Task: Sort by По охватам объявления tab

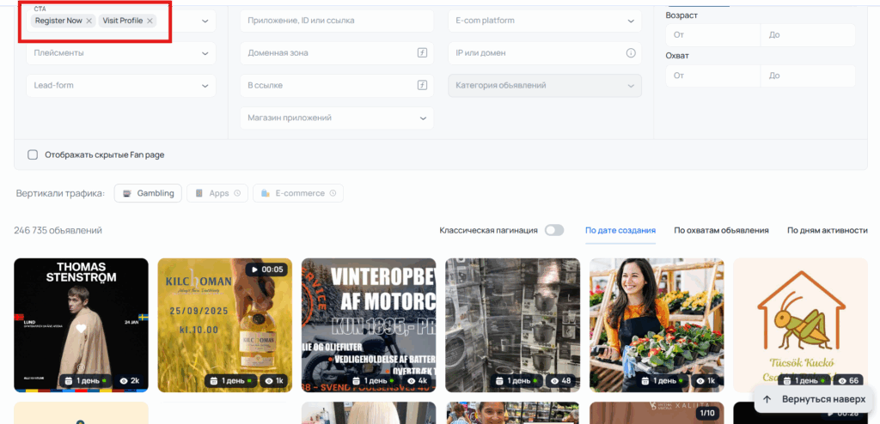Action: [x=721, y=230]
